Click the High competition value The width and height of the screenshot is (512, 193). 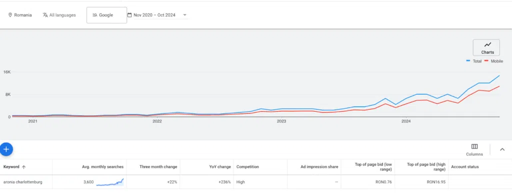240,182
